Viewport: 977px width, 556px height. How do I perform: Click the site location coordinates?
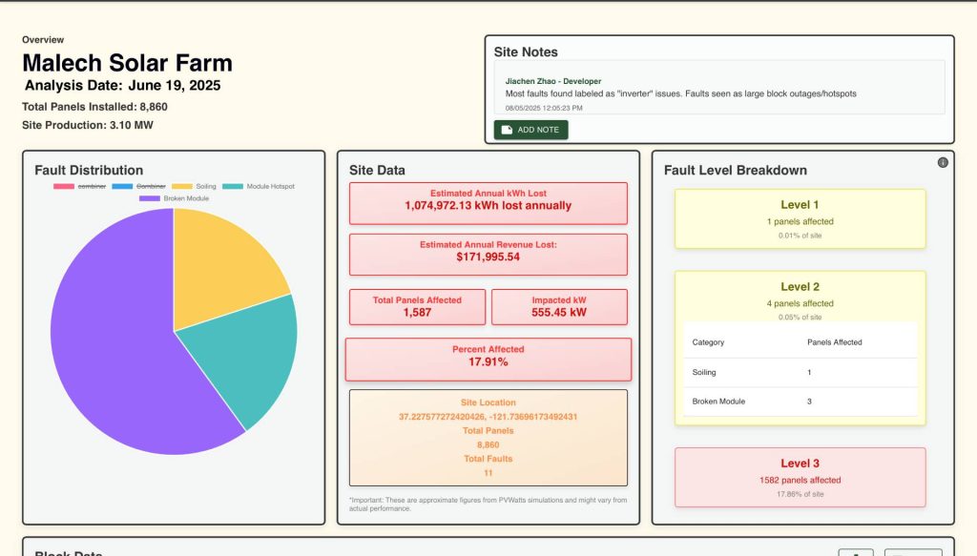(x=488, y=417)
